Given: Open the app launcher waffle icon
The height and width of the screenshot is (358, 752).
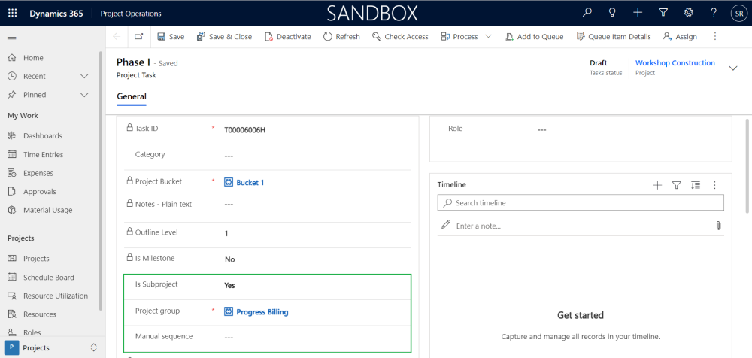Looking at the screenshot, I should coord(13,14).
